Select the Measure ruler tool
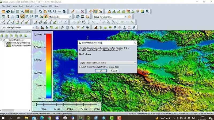 (91, 11)
